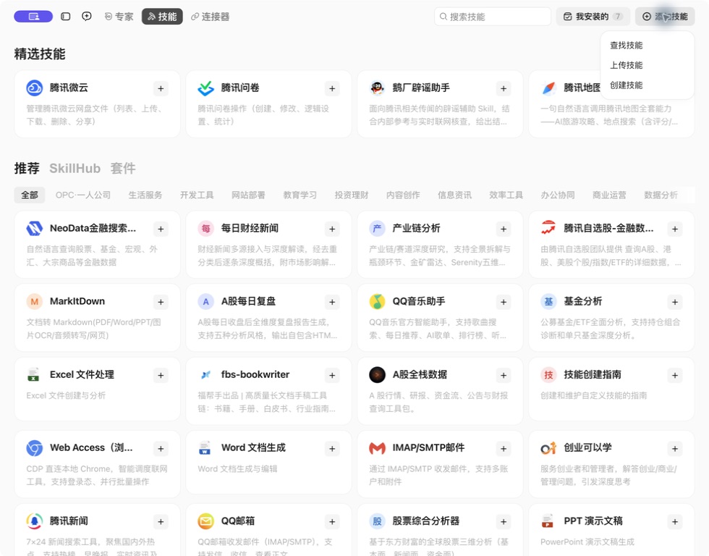
Task: Switch to the 专家 tab
Action: point(119,17)
